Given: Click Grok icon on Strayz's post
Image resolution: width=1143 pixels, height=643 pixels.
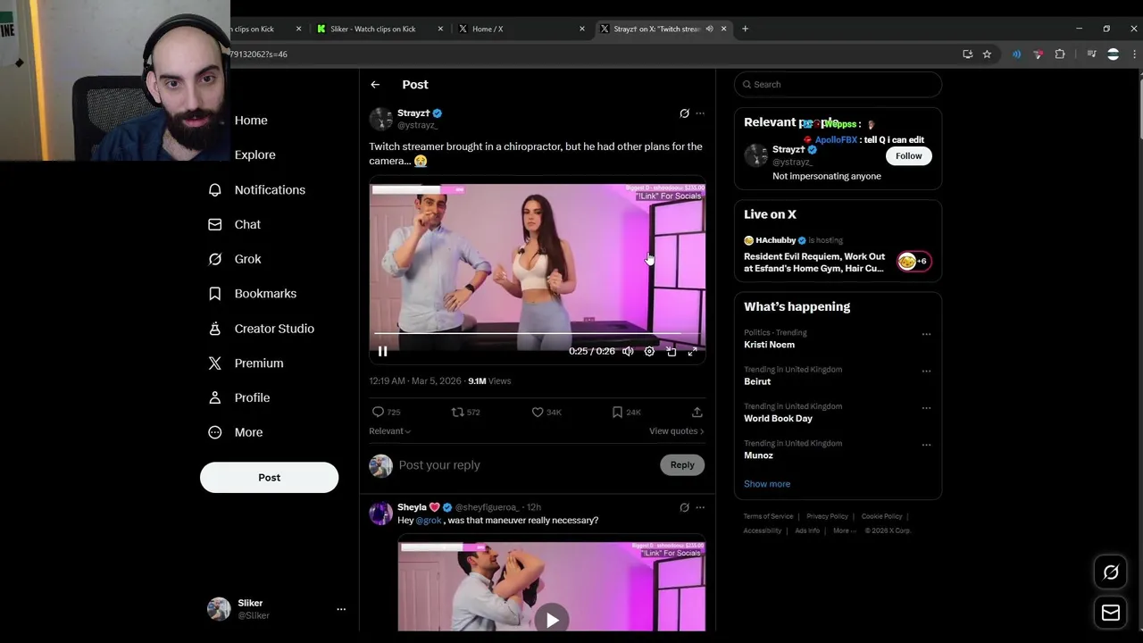Looking at the screenshot, I should point(684,113).
